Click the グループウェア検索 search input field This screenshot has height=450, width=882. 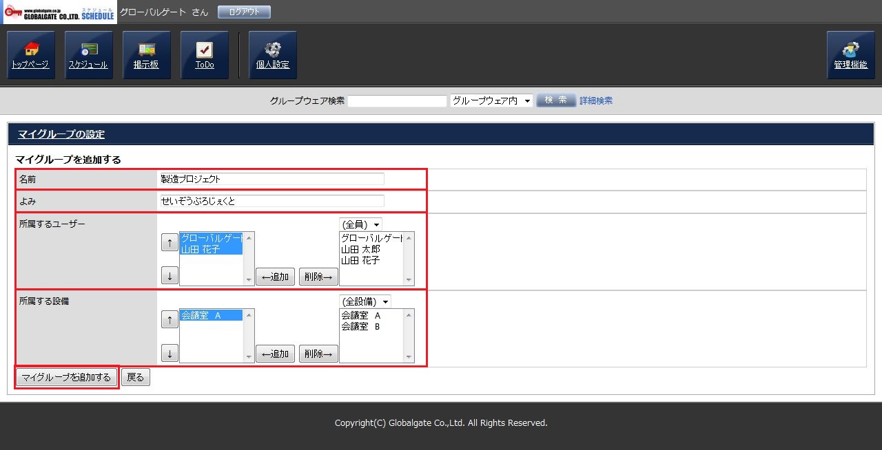(397, 101)
